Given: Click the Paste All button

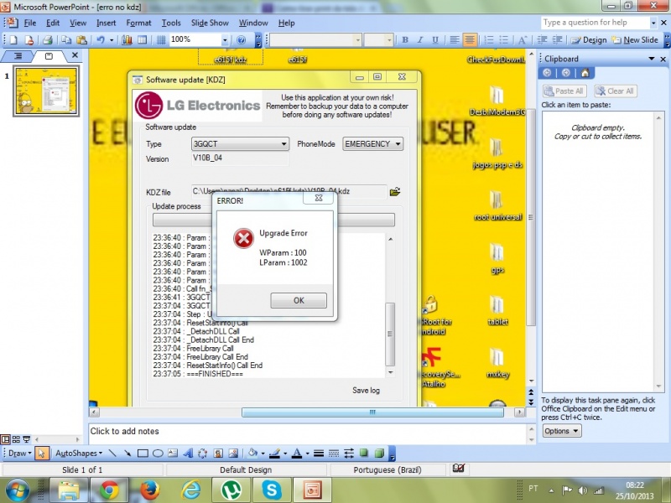Looking at the screenshot, I should click(x=564, y=91).
